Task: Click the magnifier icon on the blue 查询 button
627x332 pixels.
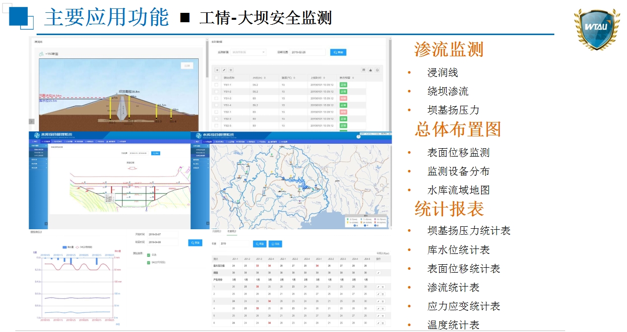Action: [335, 52]
